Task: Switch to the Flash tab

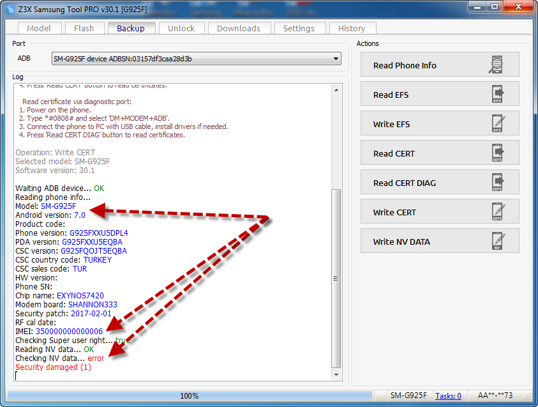Action: click(84, 28)
